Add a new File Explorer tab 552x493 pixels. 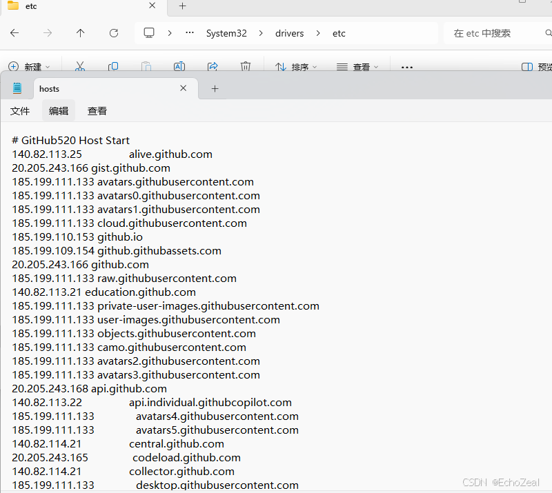(182, 6)
